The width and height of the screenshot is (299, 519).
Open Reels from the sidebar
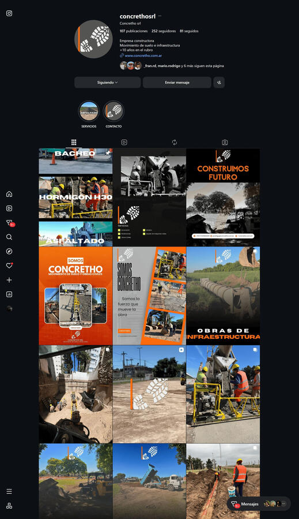[x=9, y=208]
